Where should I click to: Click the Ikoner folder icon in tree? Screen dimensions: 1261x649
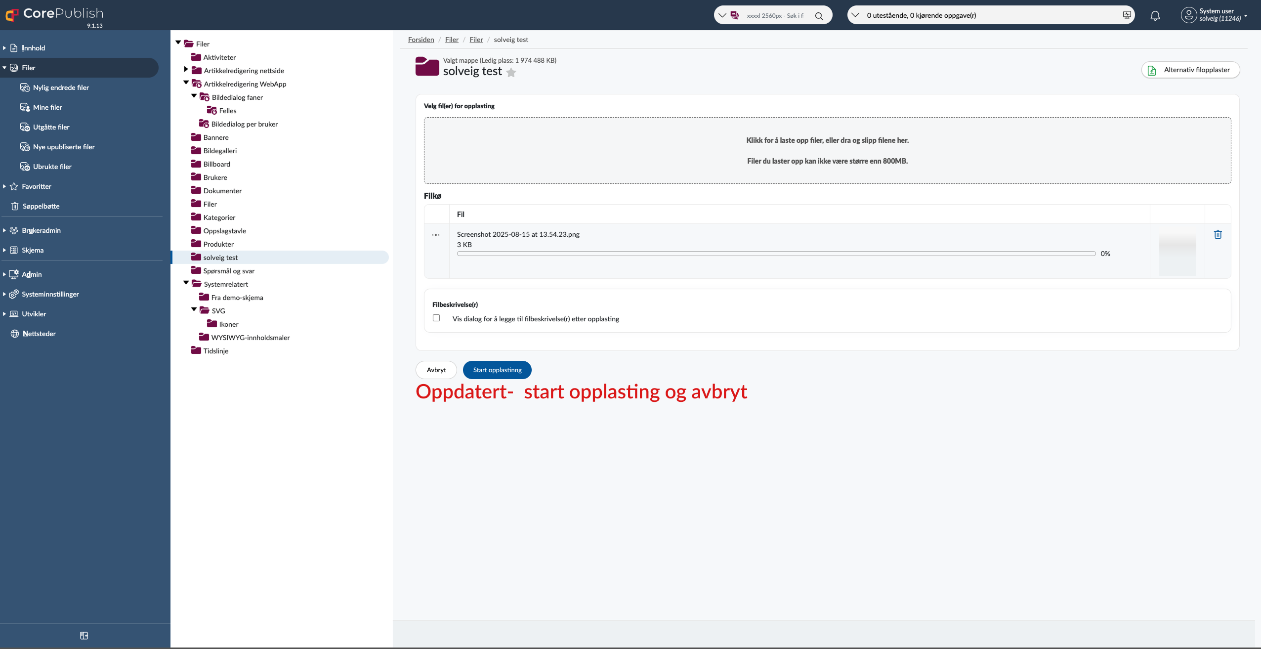coord(211,324)
